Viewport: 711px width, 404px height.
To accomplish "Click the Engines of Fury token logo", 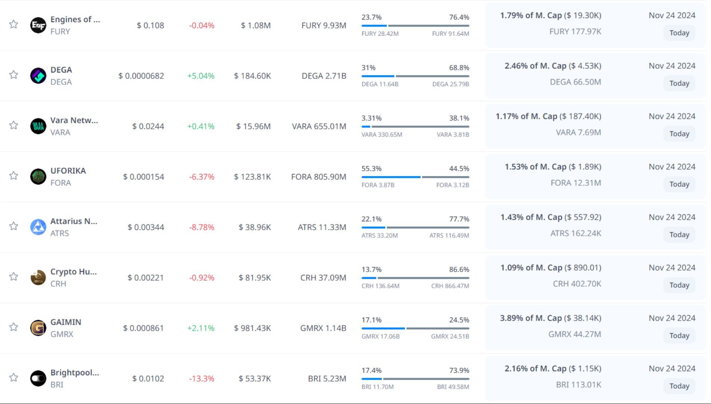I will point(38,25).
